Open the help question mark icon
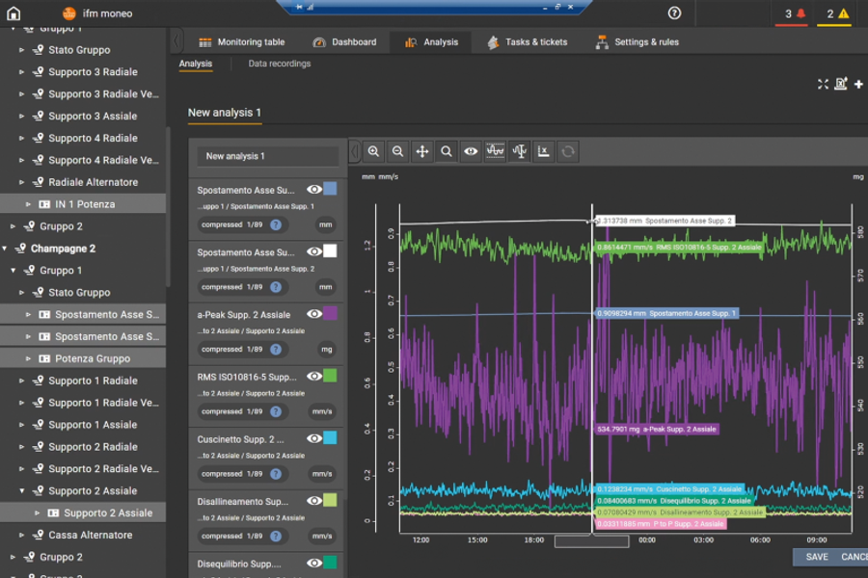This screenshot has width=868, height=578. 674,13
